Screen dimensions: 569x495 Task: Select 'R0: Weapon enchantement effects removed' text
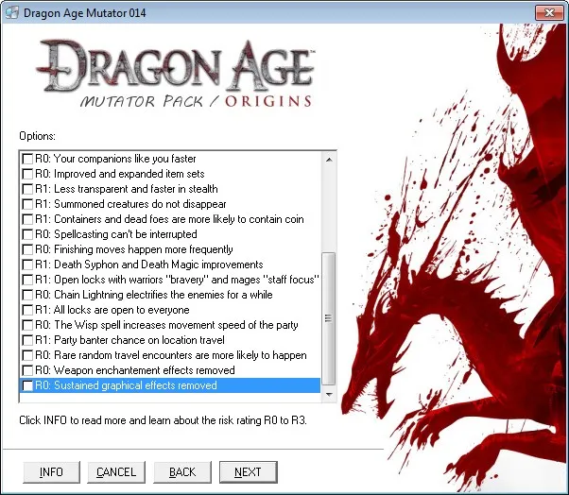pyautogui.click(x=135, y=370)
